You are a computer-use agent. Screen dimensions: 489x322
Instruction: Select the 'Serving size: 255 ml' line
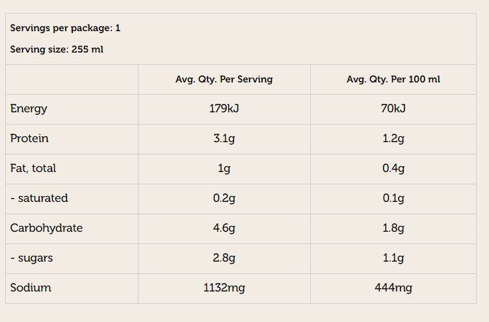(57, 49)
